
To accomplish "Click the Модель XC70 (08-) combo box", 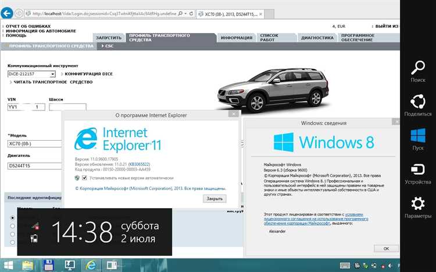I will pyautogui.click(x=34, y=144).
